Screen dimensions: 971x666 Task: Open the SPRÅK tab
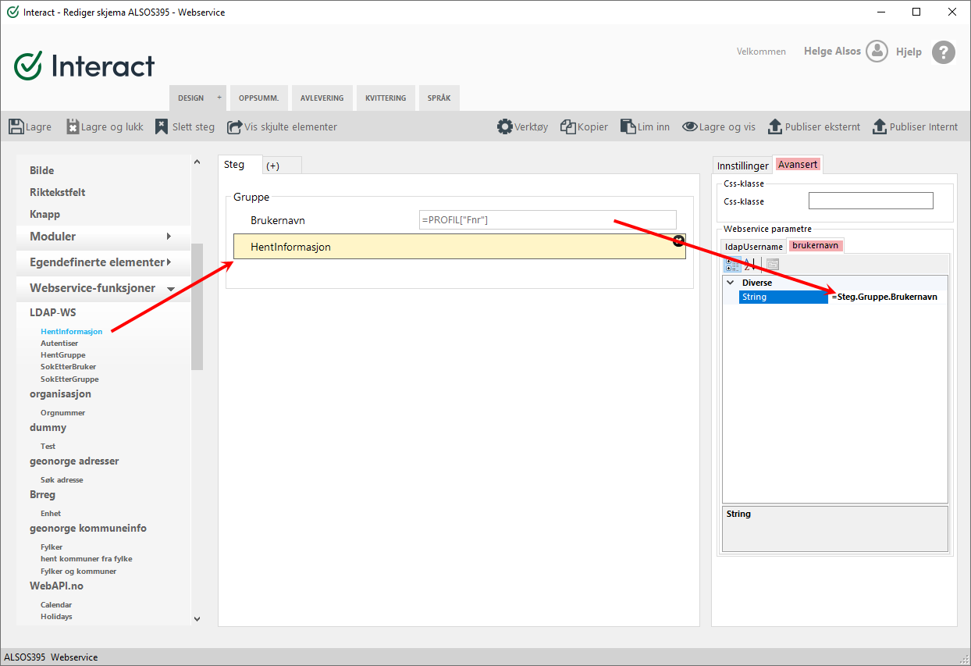click(x=439, y=98)
